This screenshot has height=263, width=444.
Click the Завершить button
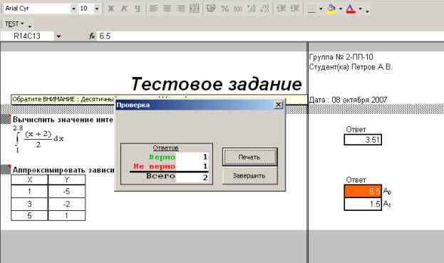tap(249, 175)
